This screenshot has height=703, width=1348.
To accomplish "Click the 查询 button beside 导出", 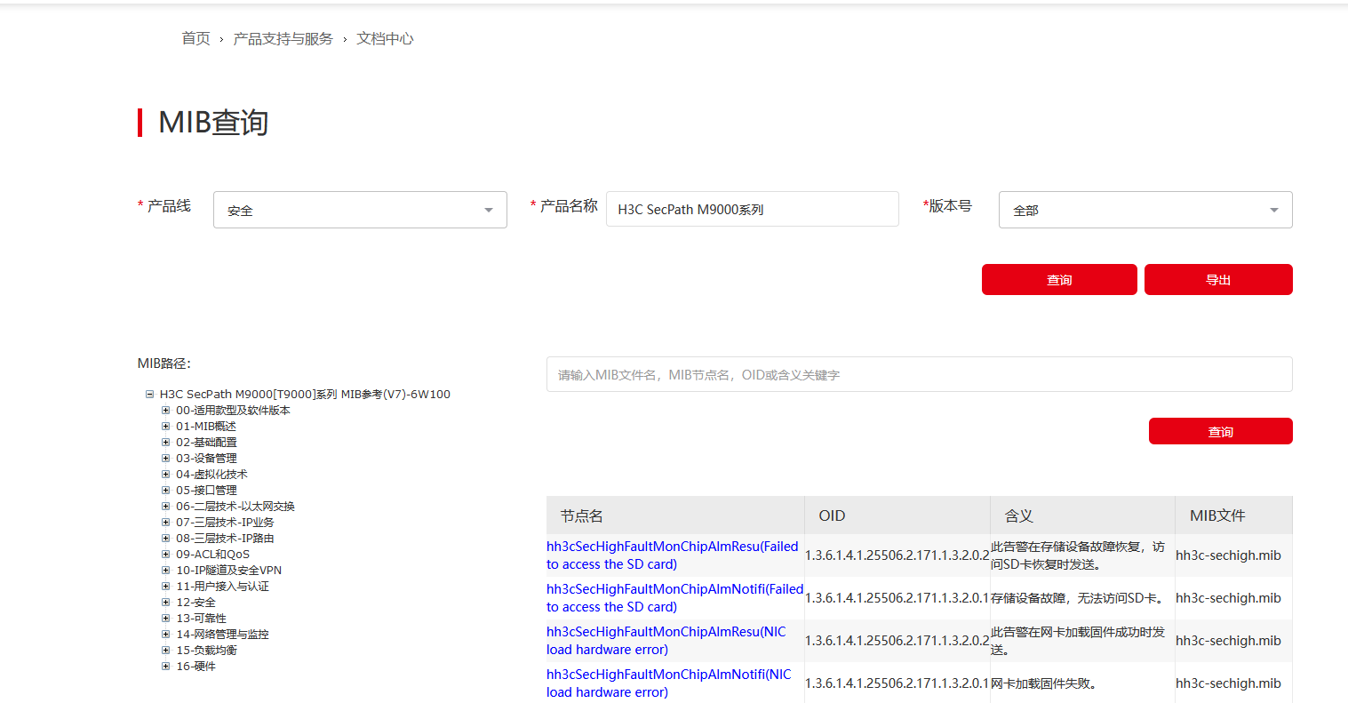I will (x=1059, y=279).
